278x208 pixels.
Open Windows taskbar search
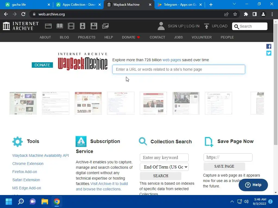pyautogui.click(x=21, y=201)
